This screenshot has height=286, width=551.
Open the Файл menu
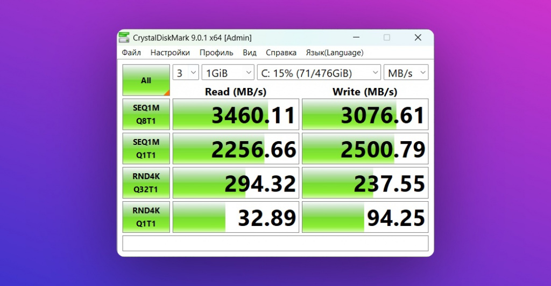coord(131,53)
